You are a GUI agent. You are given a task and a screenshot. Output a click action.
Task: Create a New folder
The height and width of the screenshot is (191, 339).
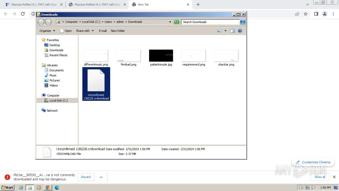pos(118,31)
